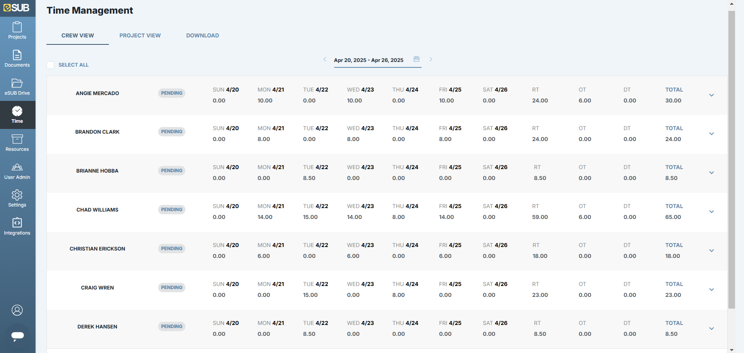Expand Derek Hansen's row chevron
This screenshot has height=353, width=744.
tap(711, 328)
